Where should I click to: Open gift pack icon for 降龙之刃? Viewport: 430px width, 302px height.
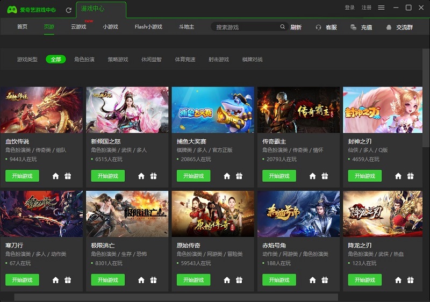coord(411,280)
